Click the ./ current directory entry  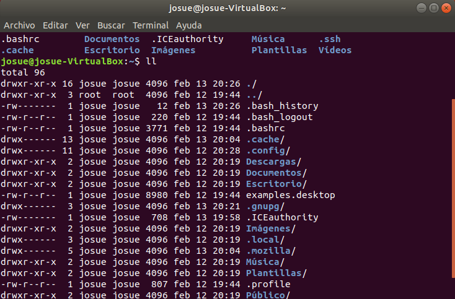tap(252, 84)
